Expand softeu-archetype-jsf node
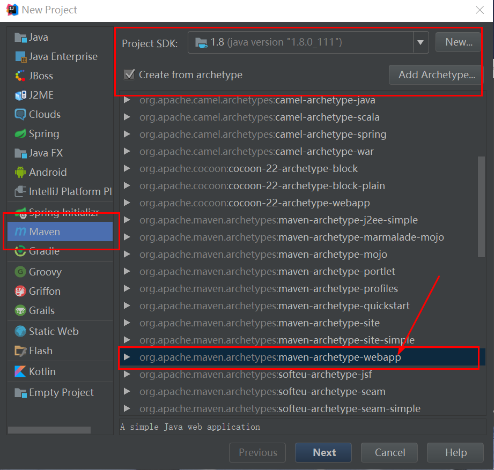Screen dimensions: 494x470 127,374
